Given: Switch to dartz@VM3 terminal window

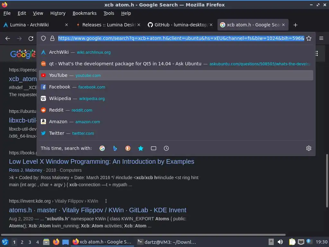Looking at the screenshot, I should [x=167, y=242].
